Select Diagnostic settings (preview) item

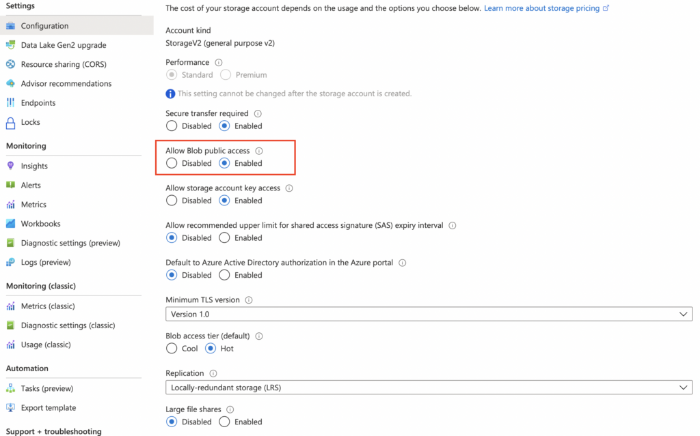pos(70,243)
